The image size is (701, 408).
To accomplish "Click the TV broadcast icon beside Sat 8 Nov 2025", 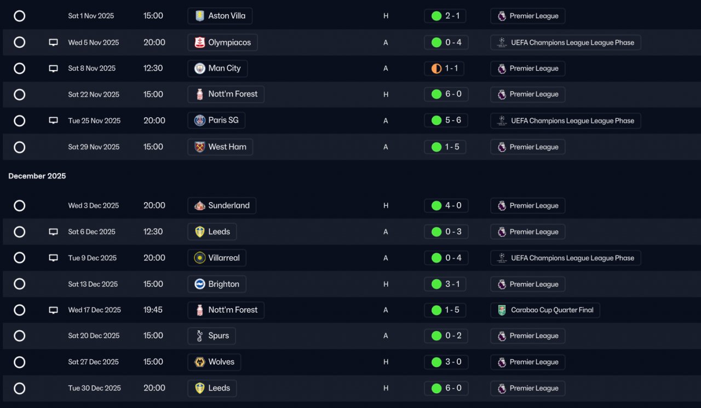I will tap(53, 68).
